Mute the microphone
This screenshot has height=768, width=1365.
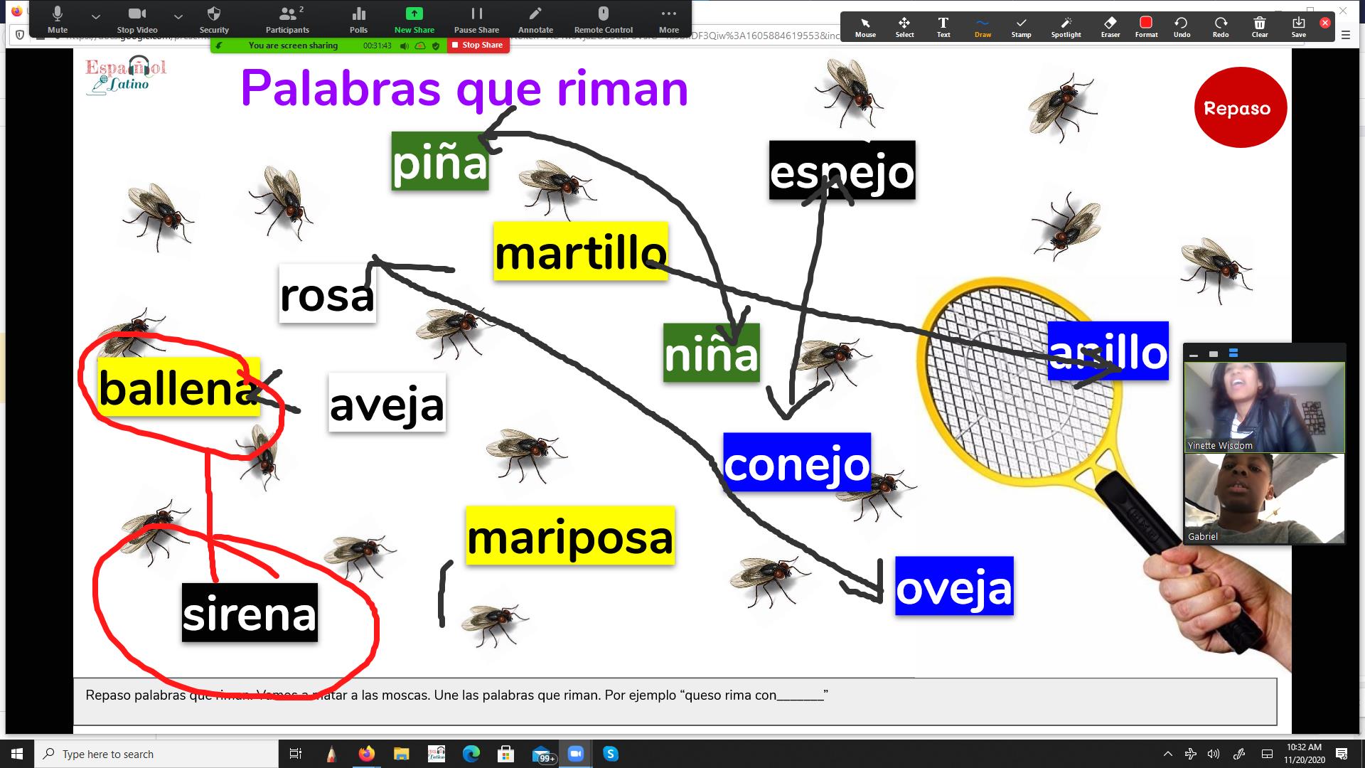[58, 19]
